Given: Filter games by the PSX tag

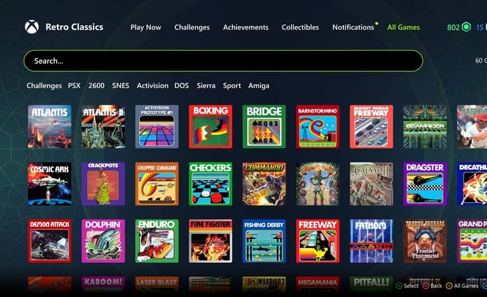Looking at the screenshot, I should (74, 86).
